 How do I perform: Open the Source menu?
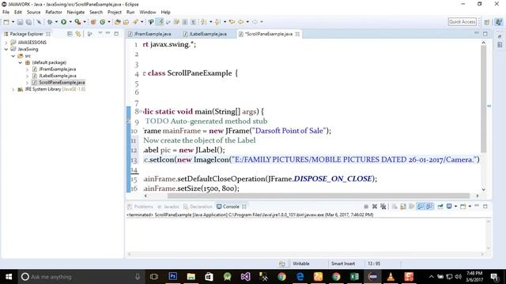[33, 12]
